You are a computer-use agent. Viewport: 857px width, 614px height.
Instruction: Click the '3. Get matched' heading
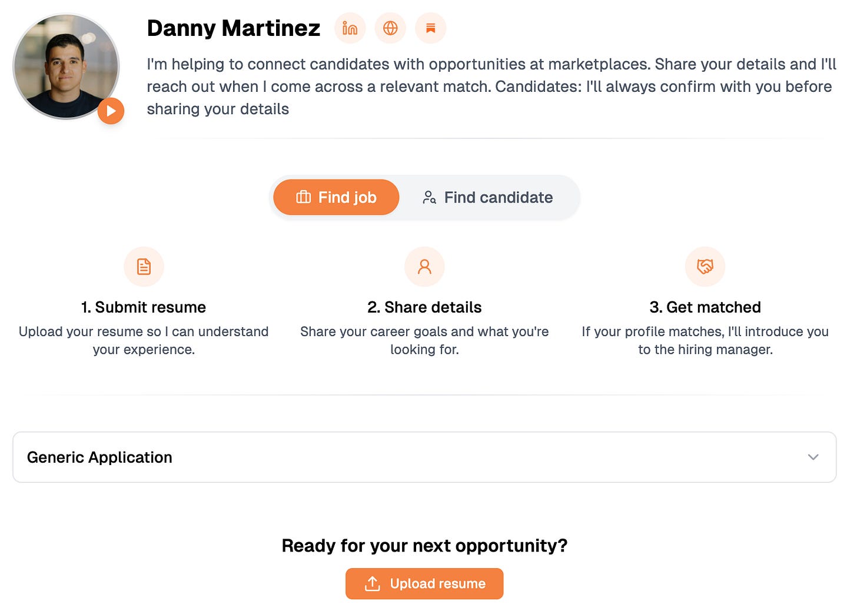pyautogui.click(x=705, y=307)
